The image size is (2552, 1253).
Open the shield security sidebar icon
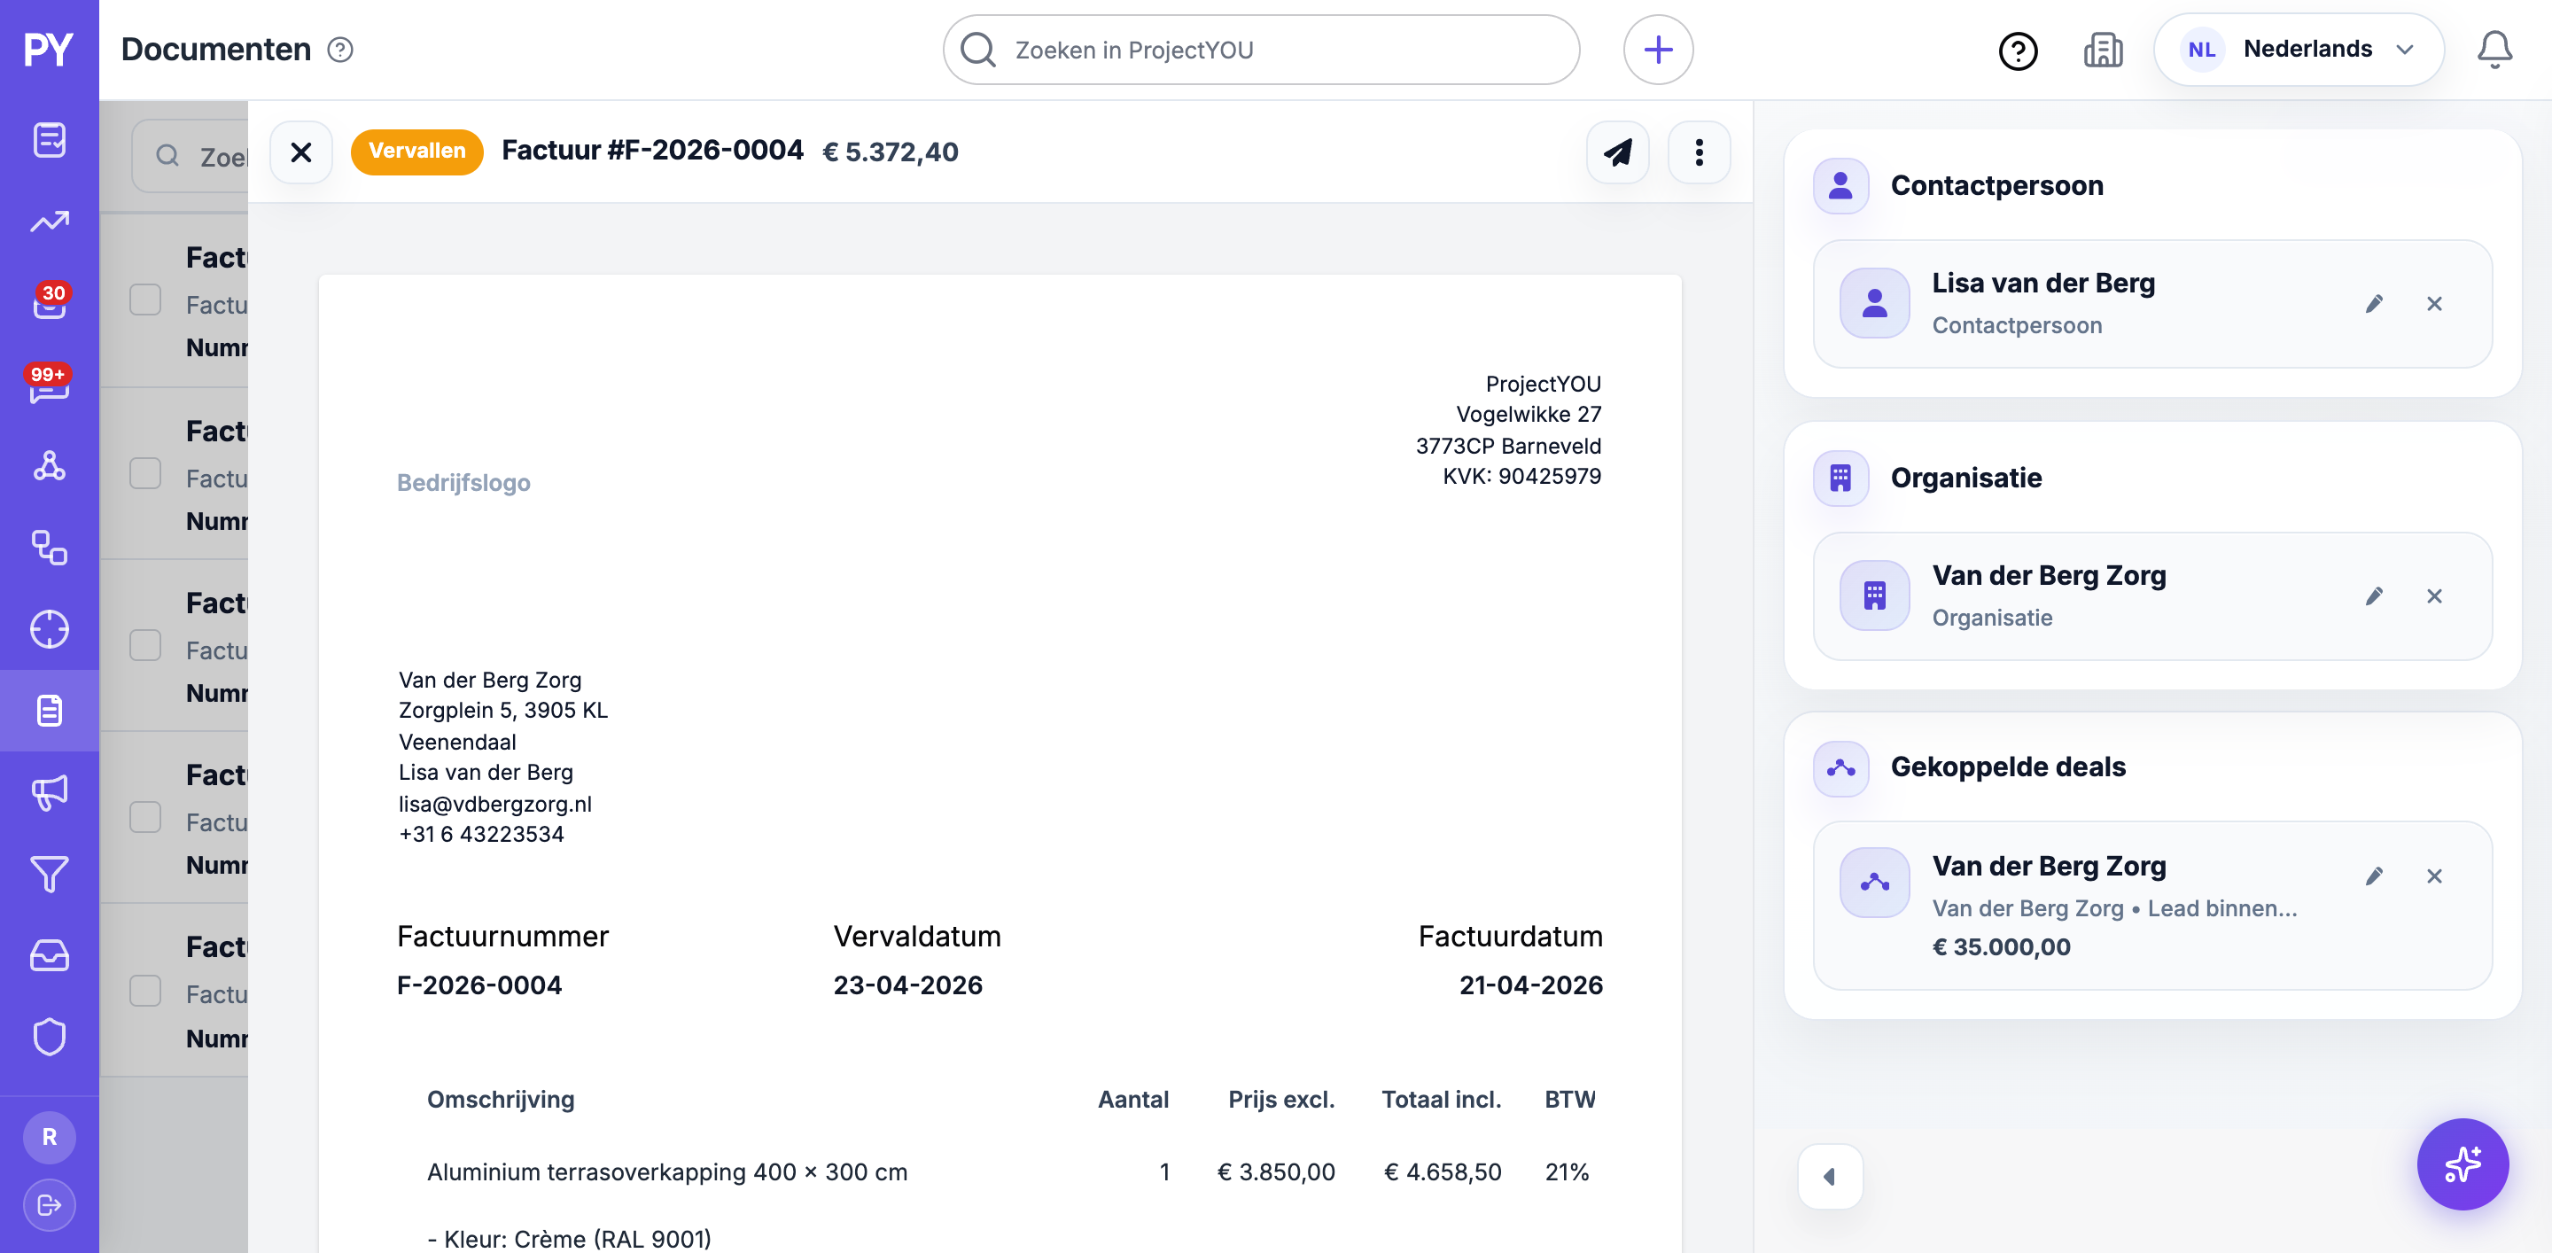point(49,1037)
